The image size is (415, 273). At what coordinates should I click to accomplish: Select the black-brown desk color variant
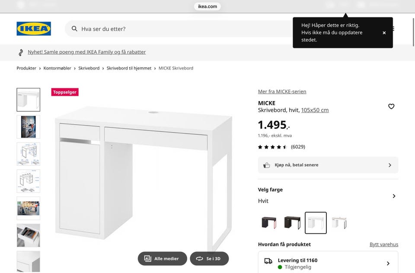coord(292,223)
